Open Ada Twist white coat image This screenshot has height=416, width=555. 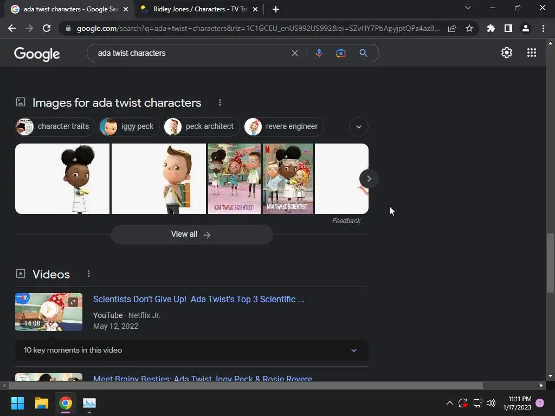pos(62,179)
